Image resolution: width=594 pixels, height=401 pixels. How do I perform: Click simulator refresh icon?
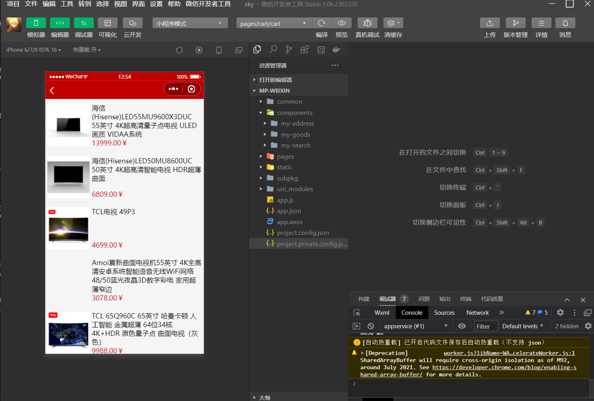tap(179, 50)
